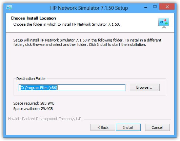This screenshot has height=141, width=180.
Task: Click the Hewlett-Packard Development Company branding text
Action: tap(45, 119)
